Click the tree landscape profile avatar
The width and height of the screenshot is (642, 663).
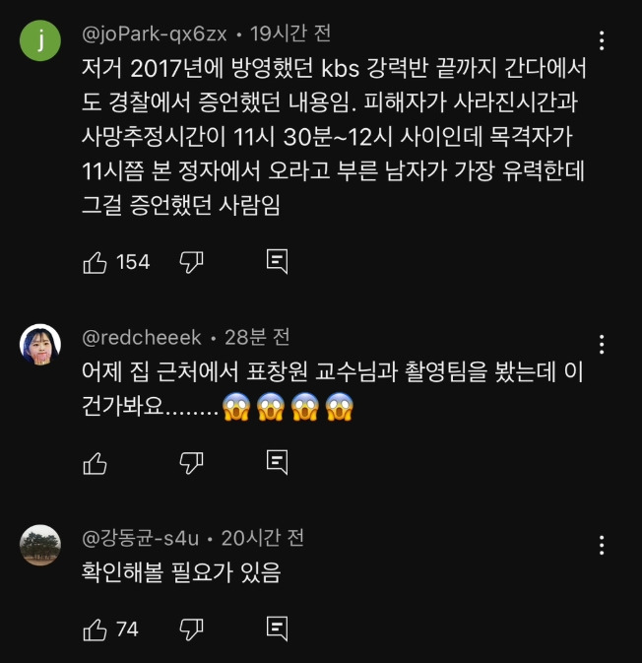click(40, 545)
